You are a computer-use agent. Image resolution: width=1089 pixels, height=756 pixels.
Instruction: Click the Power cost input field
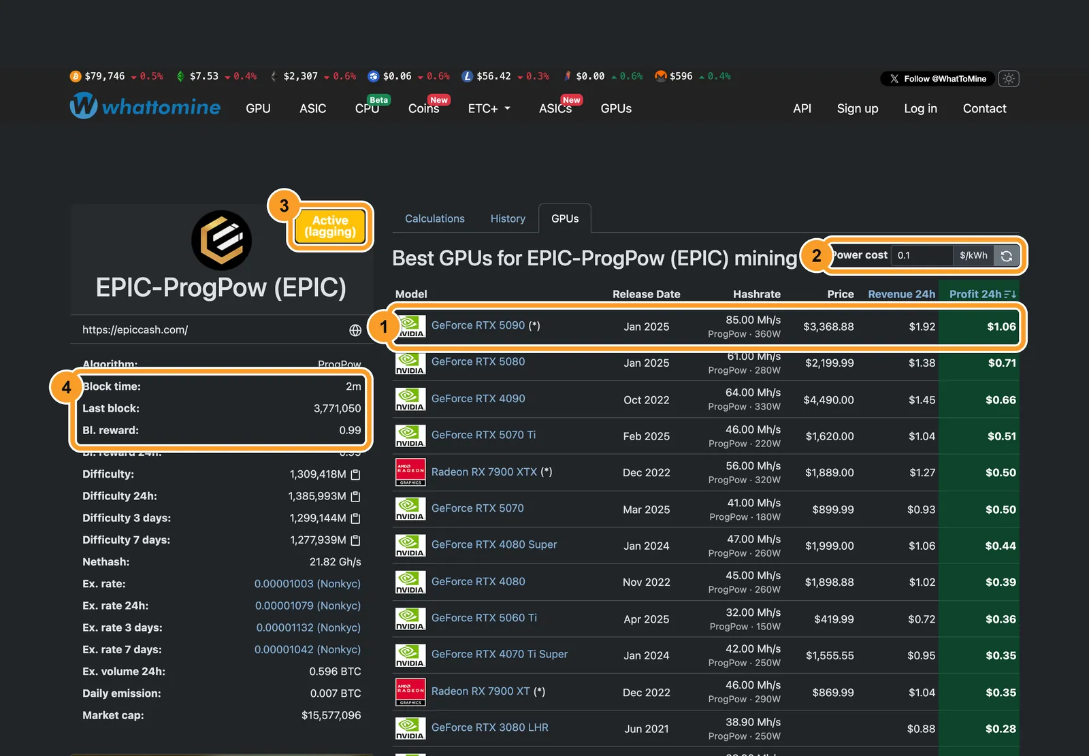[922, 255]
